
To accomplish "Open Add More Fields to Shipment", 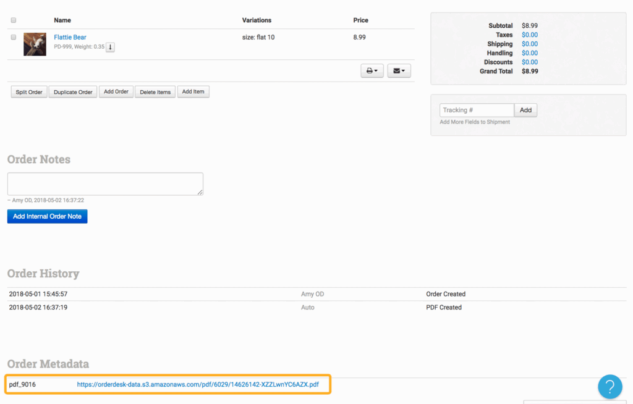I will pos(475,122).
